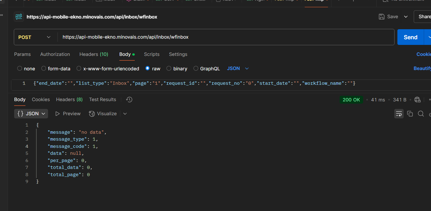The image size is (431, 211).
Task: Click the Send button
Action: [x=411, y=37]
